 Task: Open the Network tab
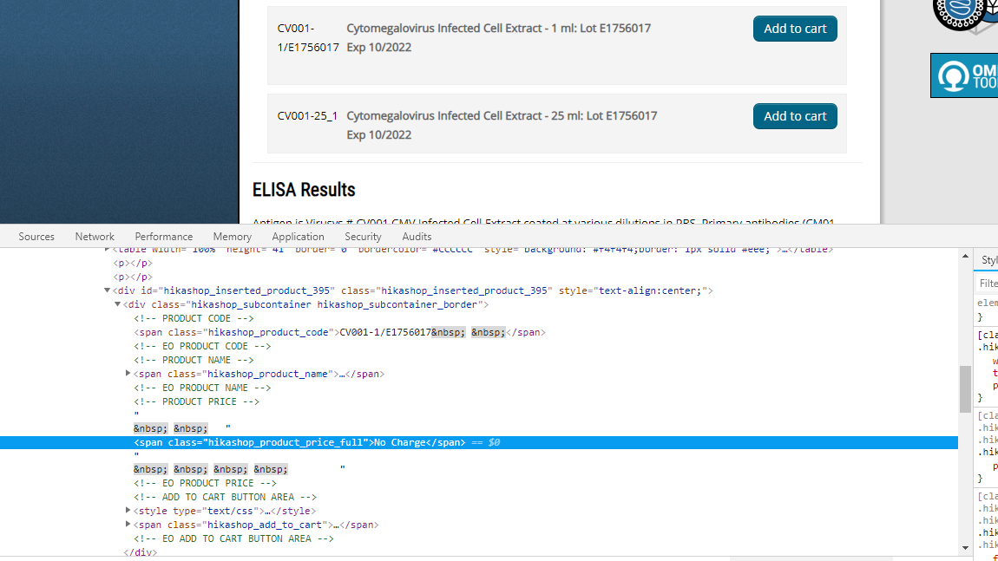pyautogui.click(x=95, y=237)
